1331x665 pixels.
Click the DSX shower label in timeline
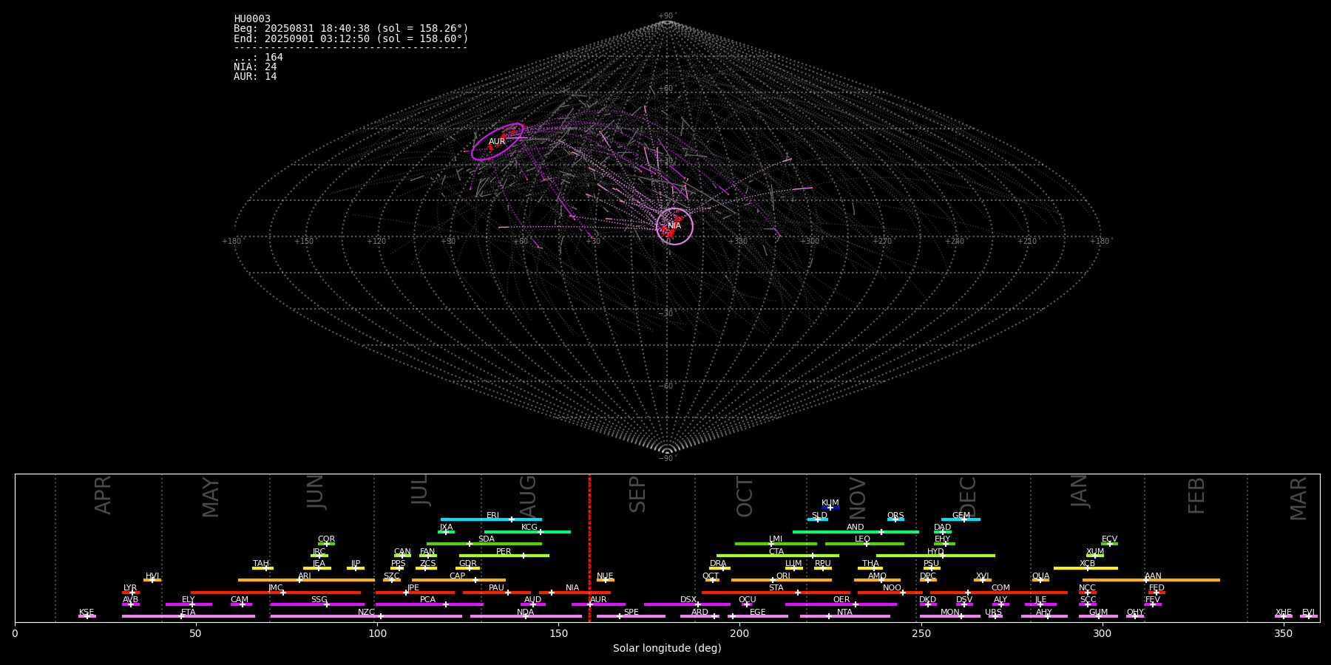(688, 600)
